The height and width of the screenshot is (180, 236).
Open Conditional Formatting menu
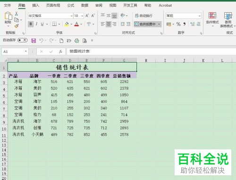[x=212, y=19]
